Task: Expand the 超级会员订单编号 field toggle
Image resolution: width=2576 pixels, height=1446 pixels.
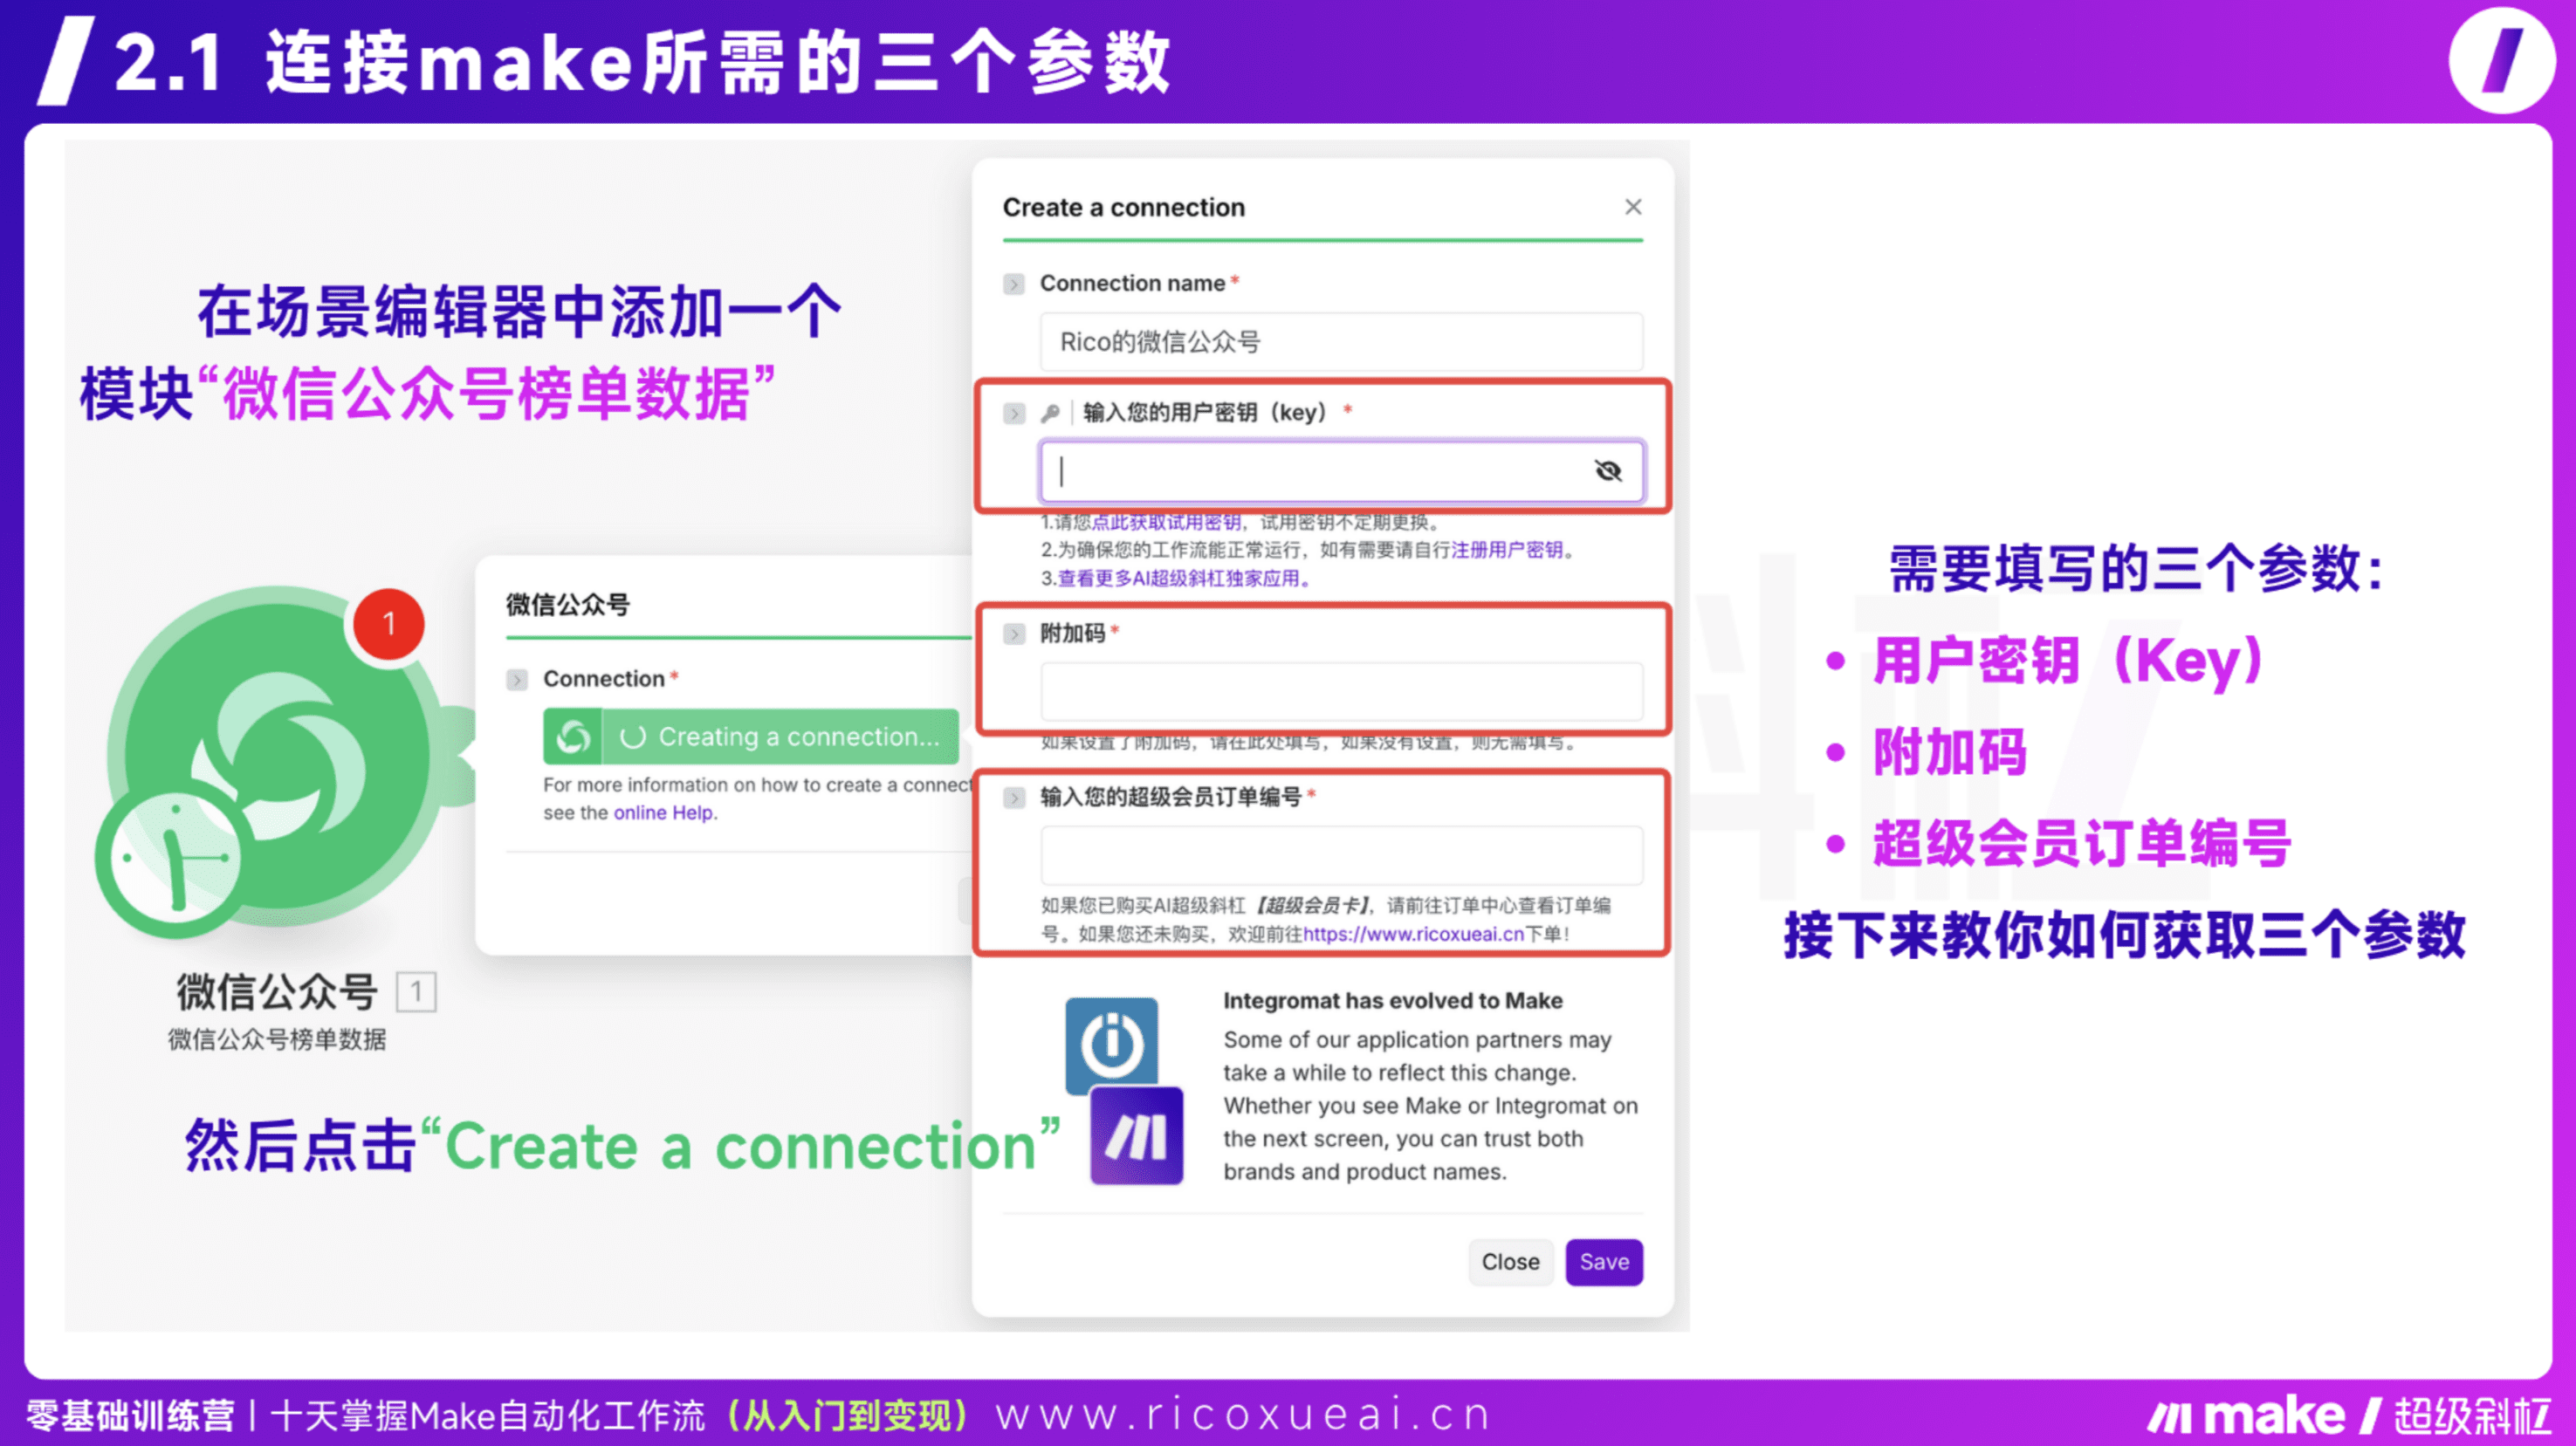Action: (x=1014, y=798)
